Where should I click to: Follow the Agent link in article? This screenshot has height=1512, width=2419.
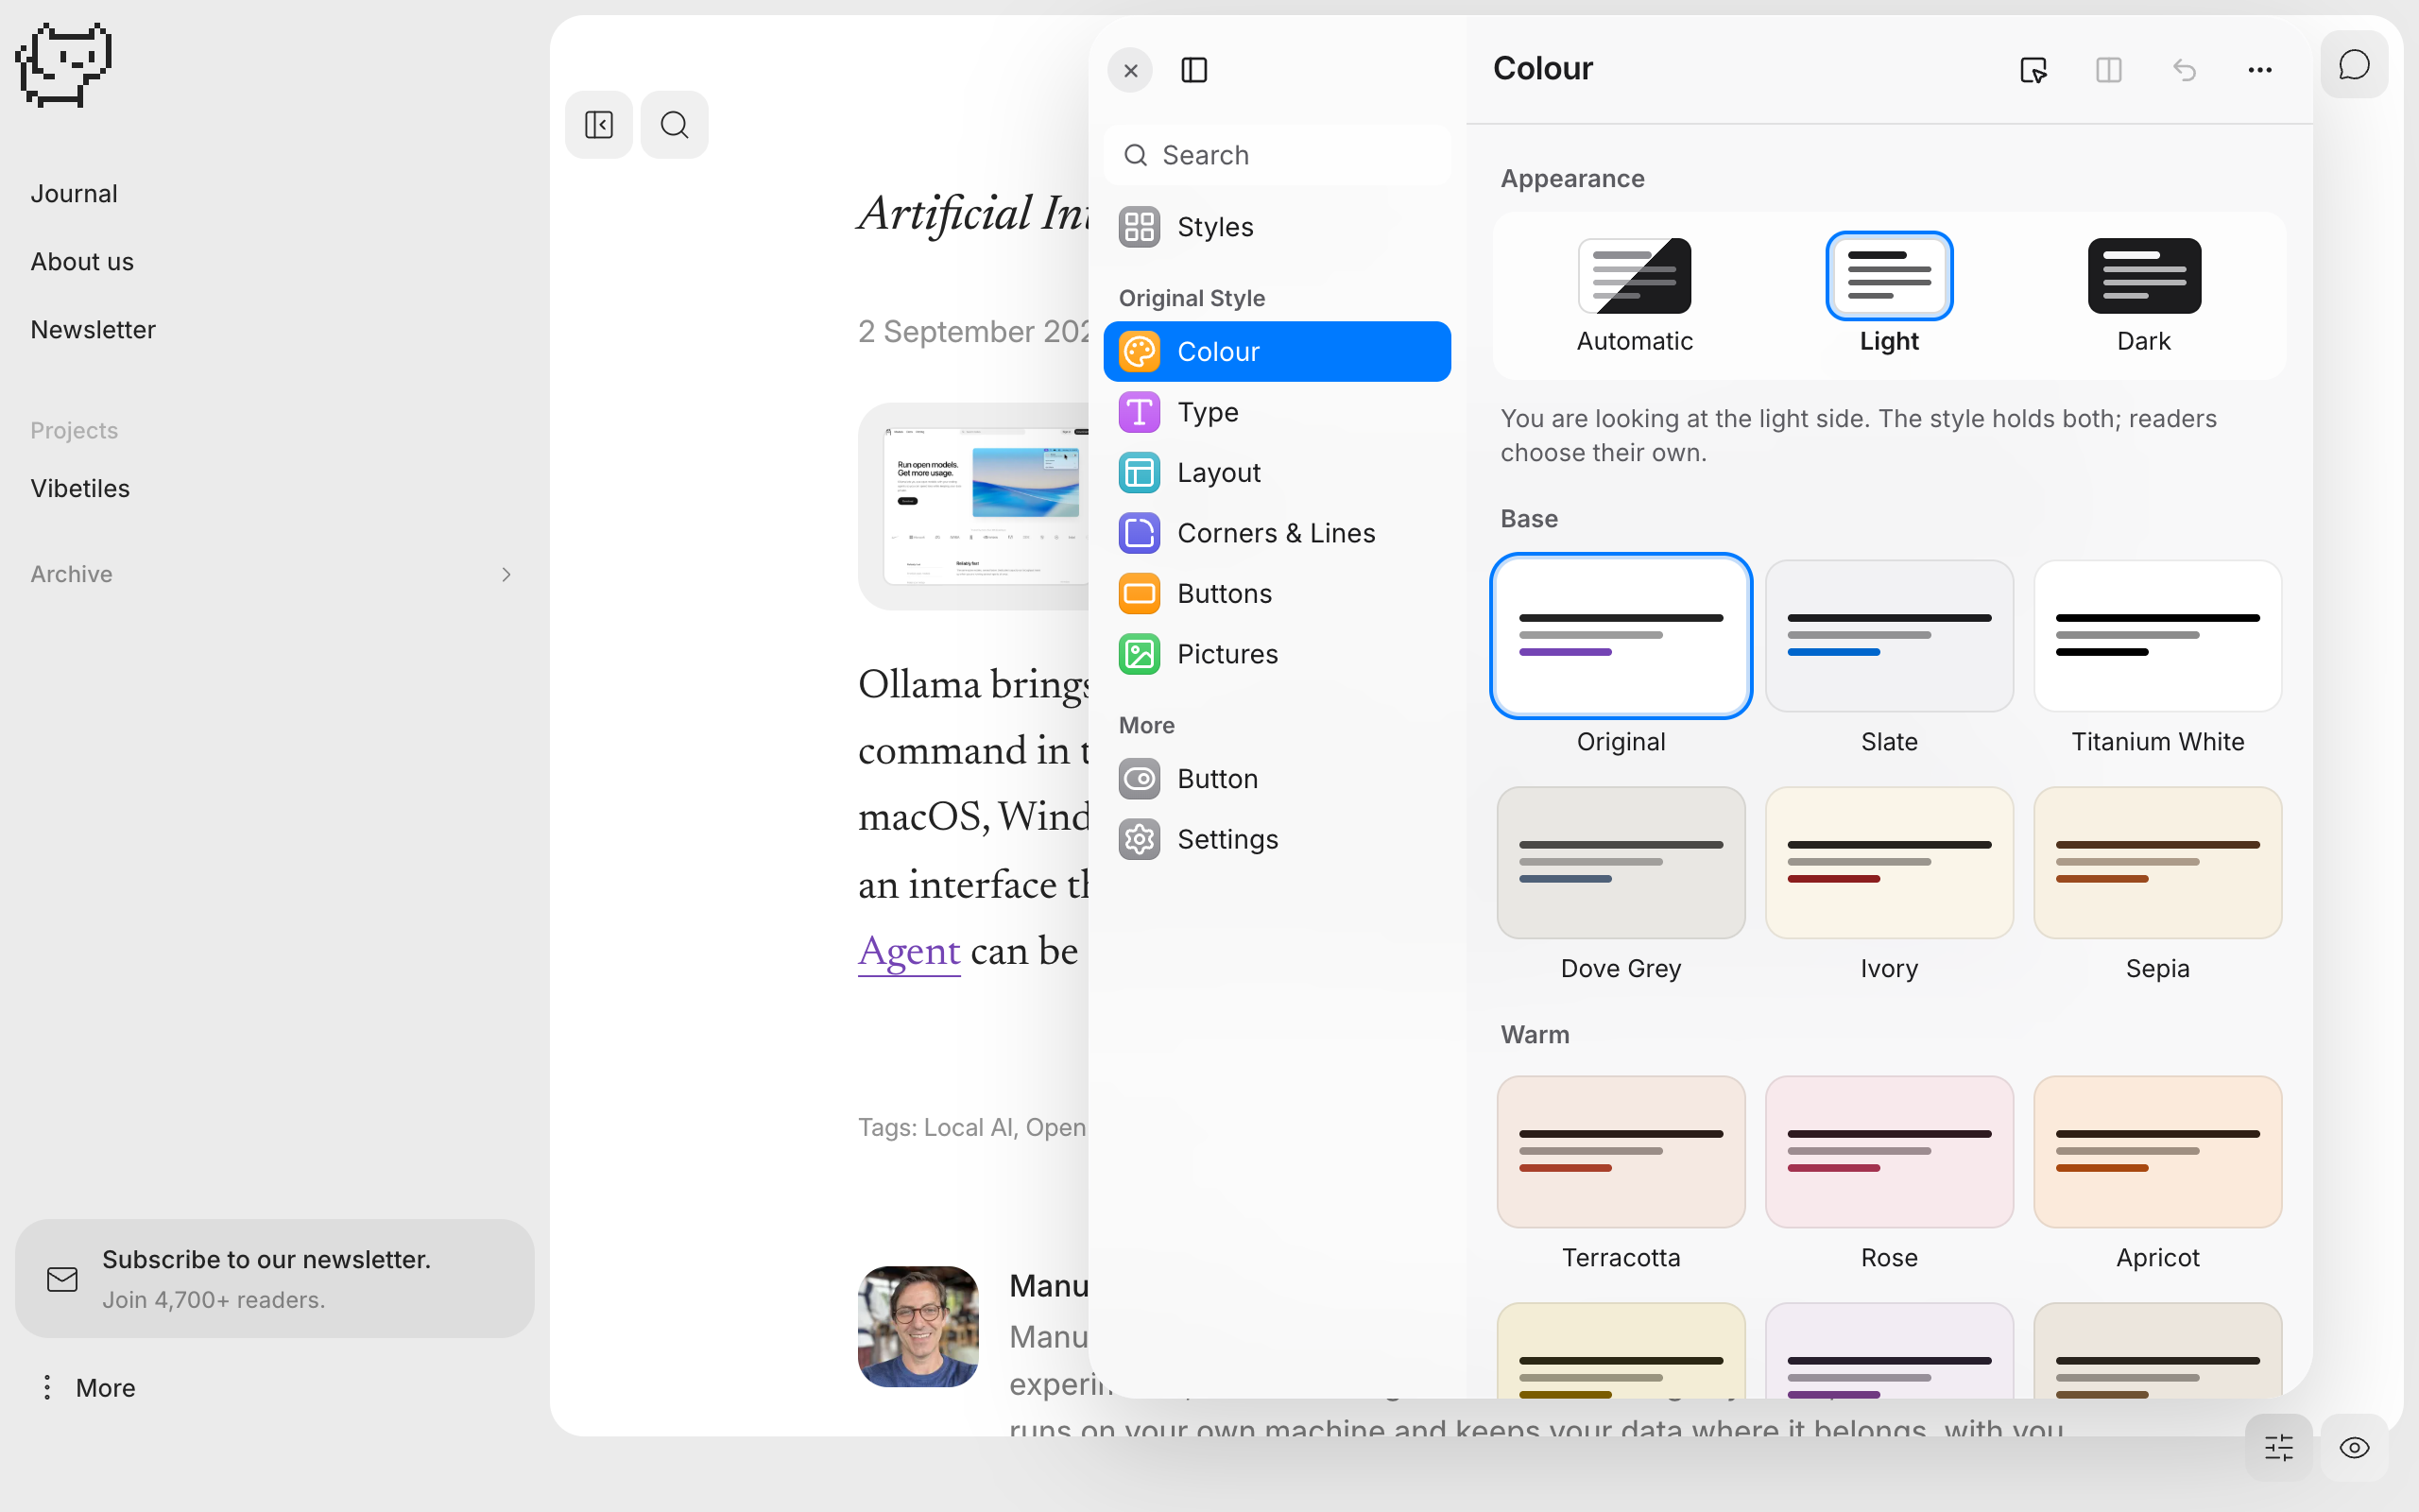[x=909, y=951]
